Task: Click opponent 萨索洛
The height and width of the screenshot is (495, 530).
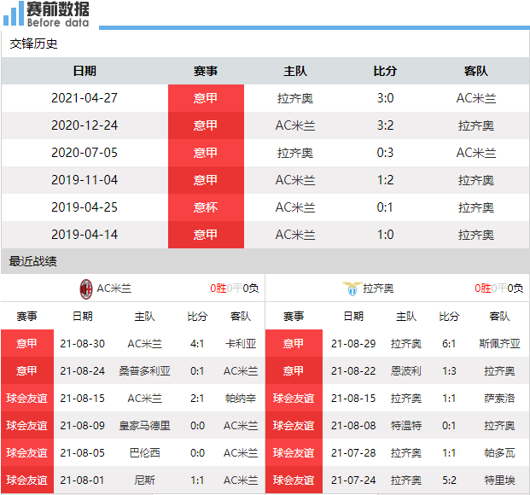Action: tap(499, 399)
